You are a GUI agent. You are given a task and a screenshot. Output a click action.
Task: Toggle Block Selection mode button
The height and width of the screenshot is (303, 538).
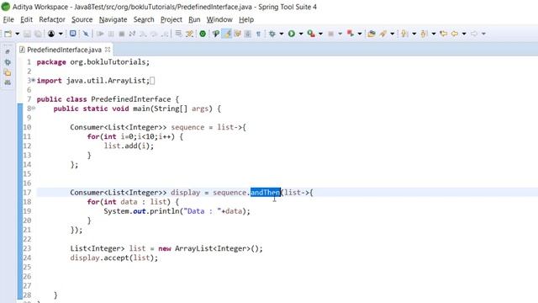click(248, 34)
